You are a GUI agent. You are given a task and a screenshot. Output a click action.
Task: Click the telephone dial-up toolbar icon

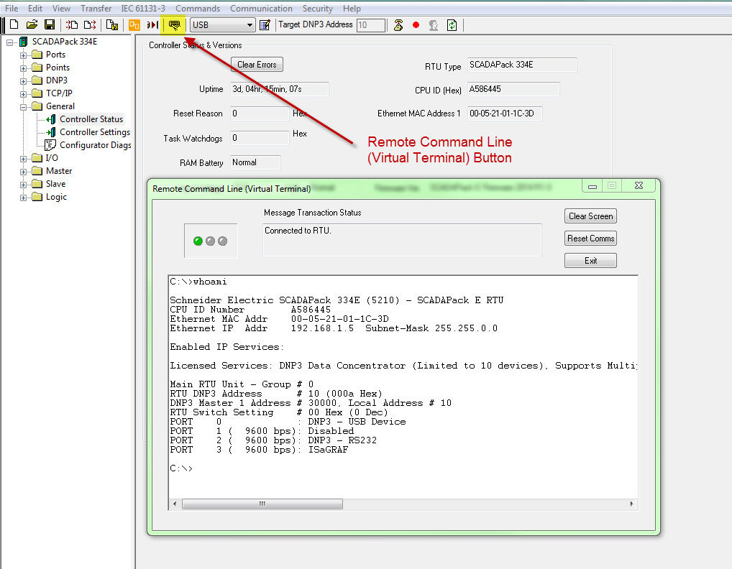click(x=398, y=24)
